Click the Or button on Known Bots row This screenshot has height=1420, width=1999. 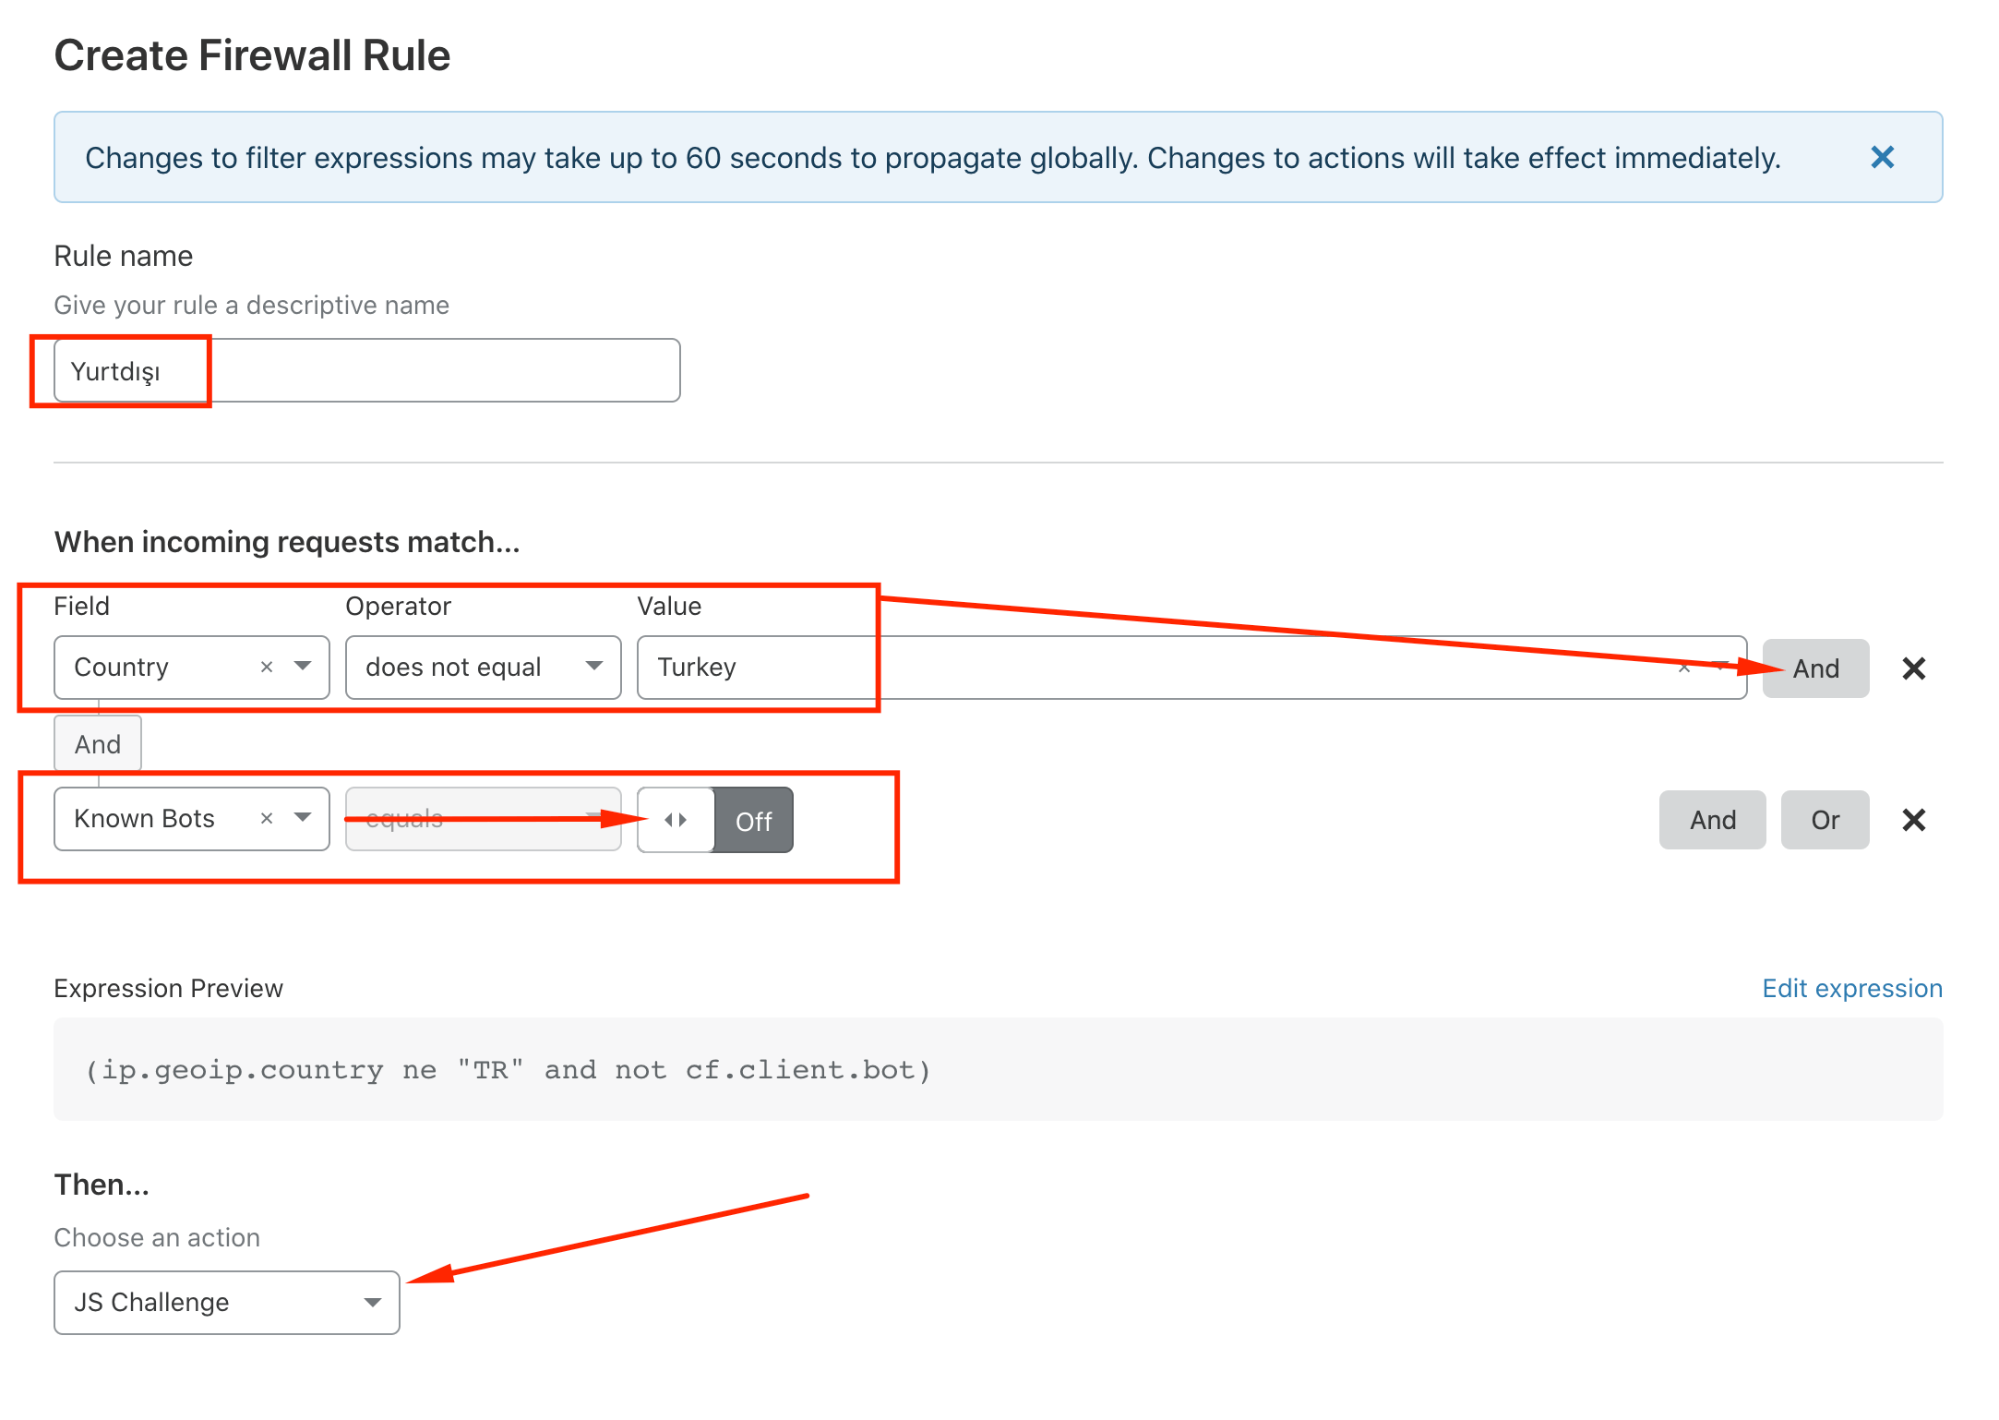click(x=1825, y=820)
